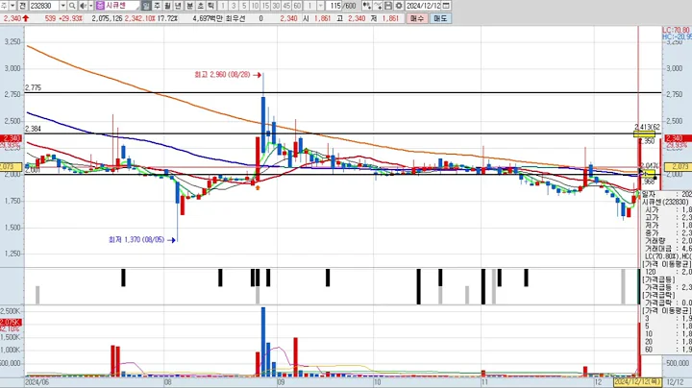This screenshot has height=388, width=692.
Task: Click 최고 2,960 (08/28) high label
Action: coord(222,75)
